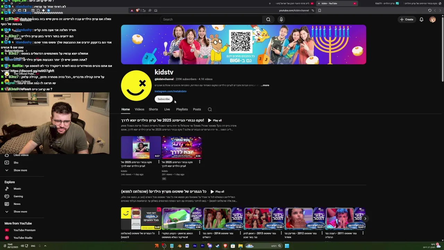Bookmark this page in the address bar
The image size is (444, 250).
point(319,10)
